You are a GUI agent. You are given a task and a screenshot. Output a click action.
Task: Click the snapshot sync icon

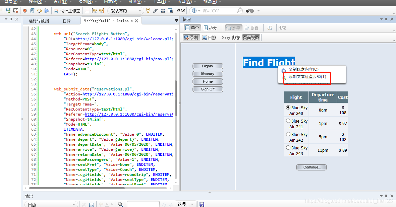click(x=270, y=28)
